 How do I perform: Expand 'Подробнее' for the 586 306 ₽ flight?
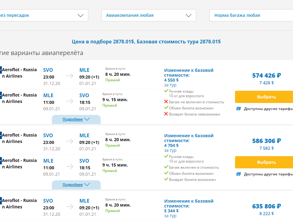[x=76, y=185]
